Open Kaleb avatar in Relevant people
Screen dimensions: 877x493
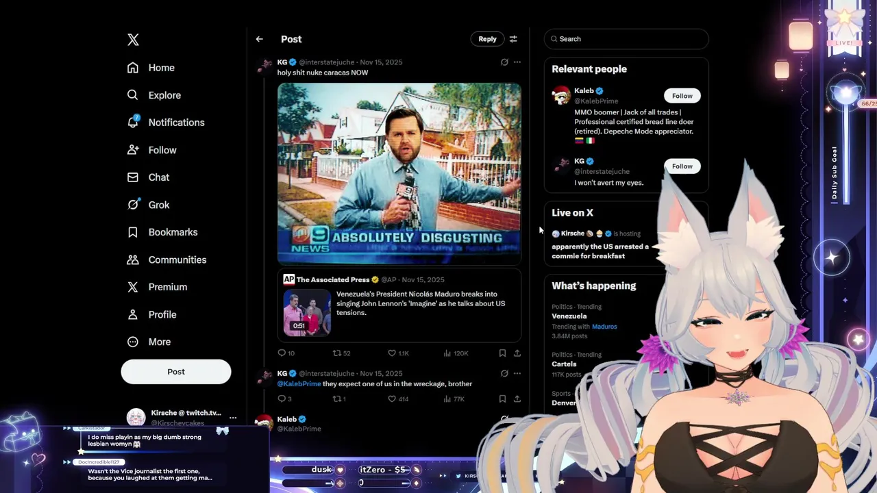pyautogui.click(x=561, y=95)
